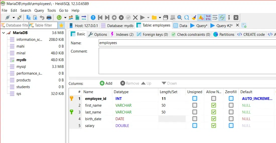Toggle the binary 100/010 display icon

coord(208,18)
